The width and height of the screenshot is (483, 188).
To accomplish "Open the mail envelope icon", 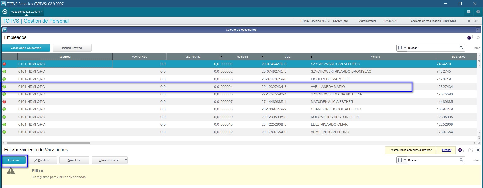I will point(469,12).
